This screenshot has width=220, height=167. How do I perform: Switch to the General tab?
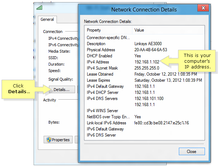(47, 20)
